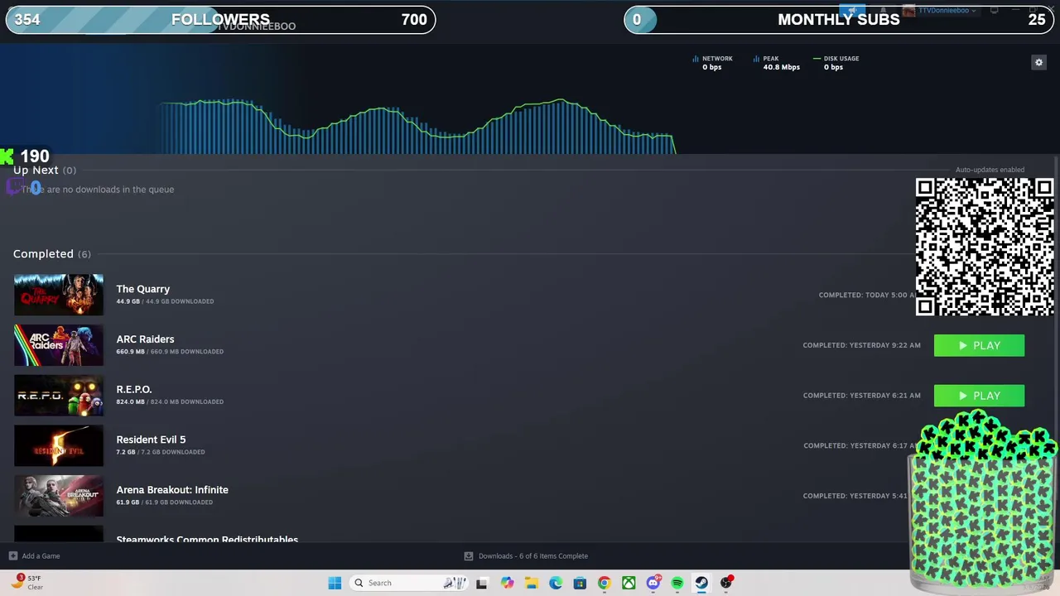This screenshot has height=596, width=1060.
Task: Open Task View on the taskbar
Action: [x=482, y=583]
